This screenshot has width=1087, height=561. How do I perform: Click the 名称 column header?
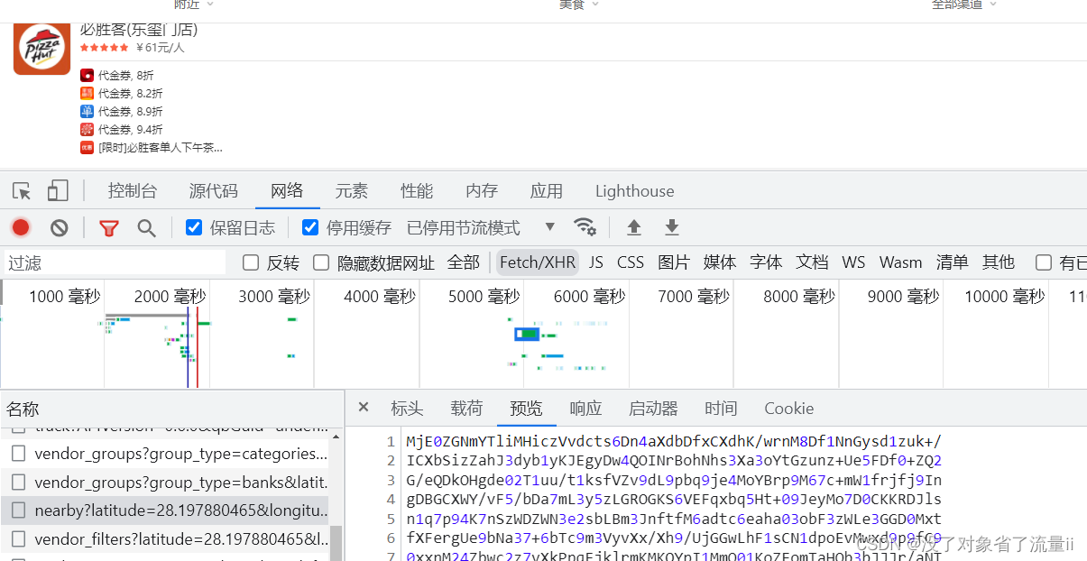[171, 409]
